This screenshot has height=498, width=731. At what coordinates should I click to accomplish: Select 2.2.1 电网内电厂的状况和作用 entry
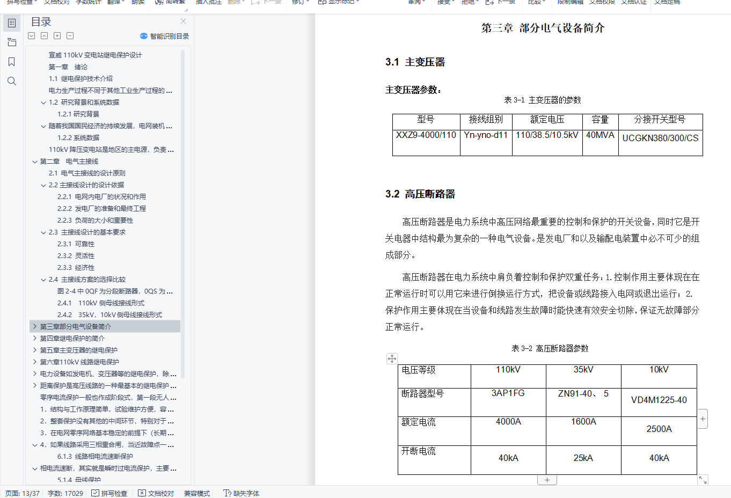101,197
